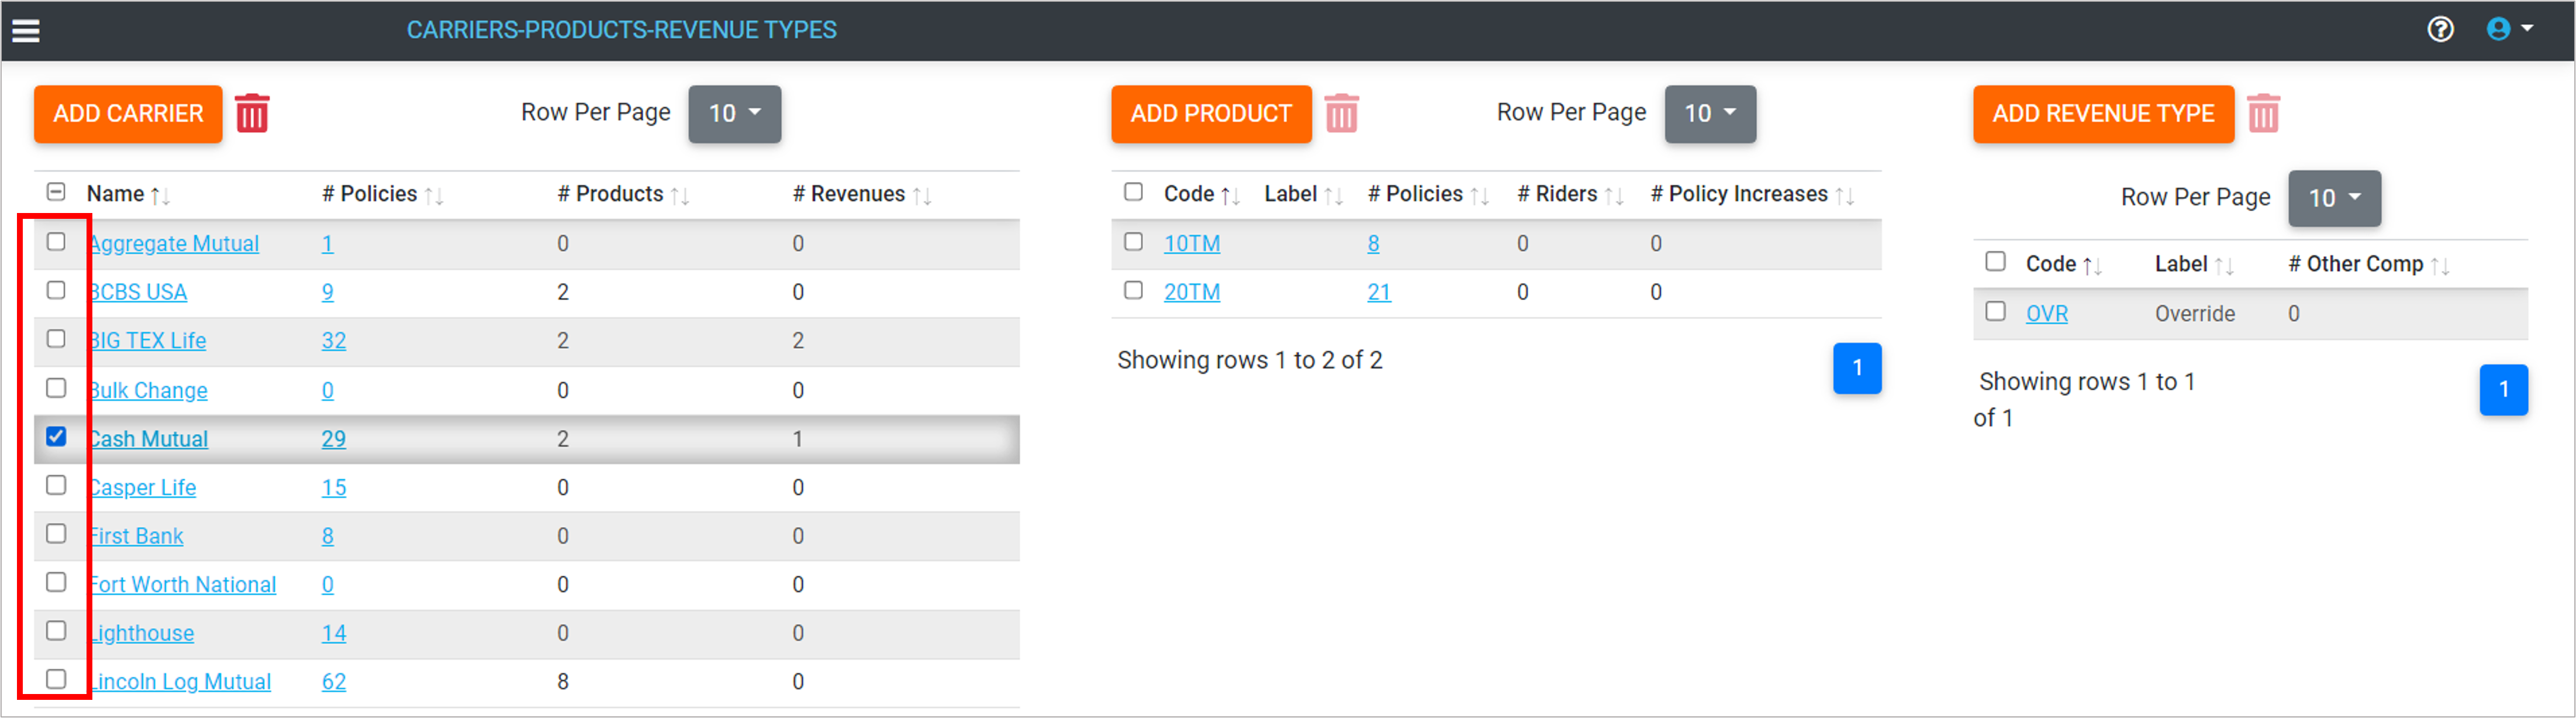Click the ADD CARRIER button

128,113
